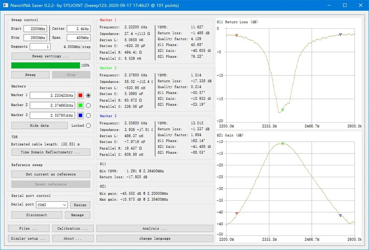369x250 pixels.
Task: Activate the Marker 2 radio button
Action: click(x=88, y=105)
